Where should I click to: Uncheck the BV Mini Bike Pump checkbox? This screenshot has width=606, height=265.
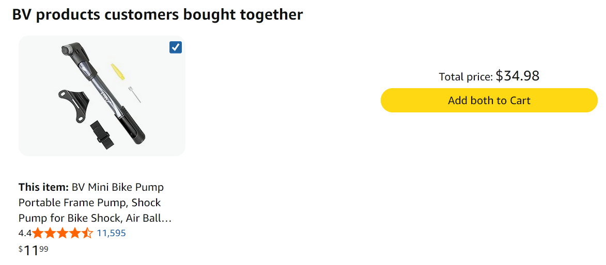point(176,47)
